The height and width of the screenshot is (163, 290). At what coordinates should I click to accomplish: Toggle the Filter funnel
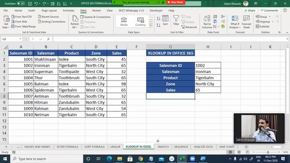click(176, 20)
